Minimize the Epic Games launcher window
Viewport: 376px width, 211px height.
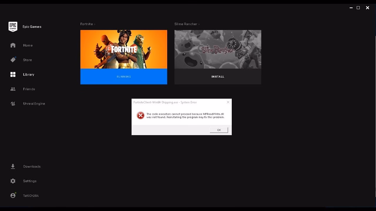351,8
